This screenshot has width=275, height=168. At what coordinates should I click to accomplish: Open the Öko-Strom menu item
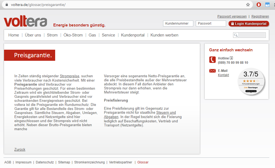(73, 35)
